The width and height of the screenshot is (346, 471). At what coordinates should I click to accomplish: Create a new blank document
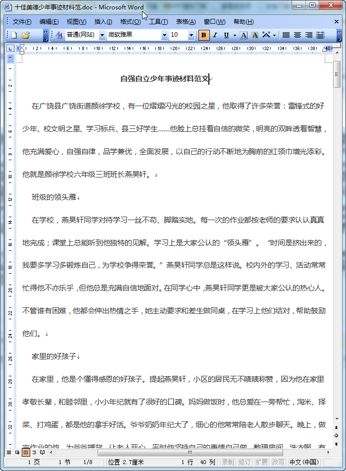14,35
